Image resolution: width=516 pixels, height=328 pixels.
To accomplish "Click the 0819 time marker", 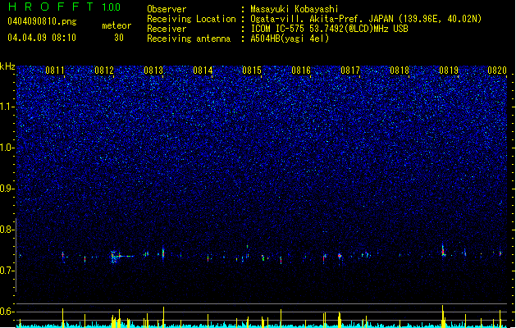I will [x=449, y=71].
